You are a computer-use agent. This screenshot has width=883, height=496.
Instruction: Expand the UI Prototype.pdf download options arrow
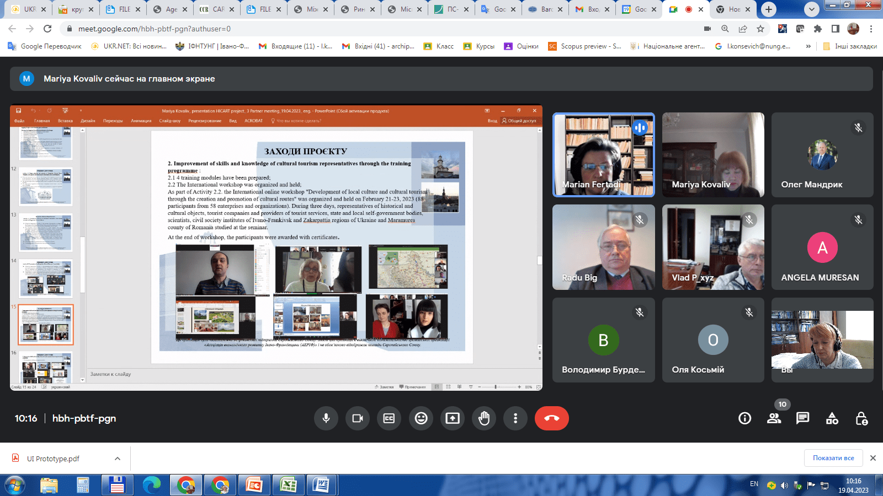[118, 459]
